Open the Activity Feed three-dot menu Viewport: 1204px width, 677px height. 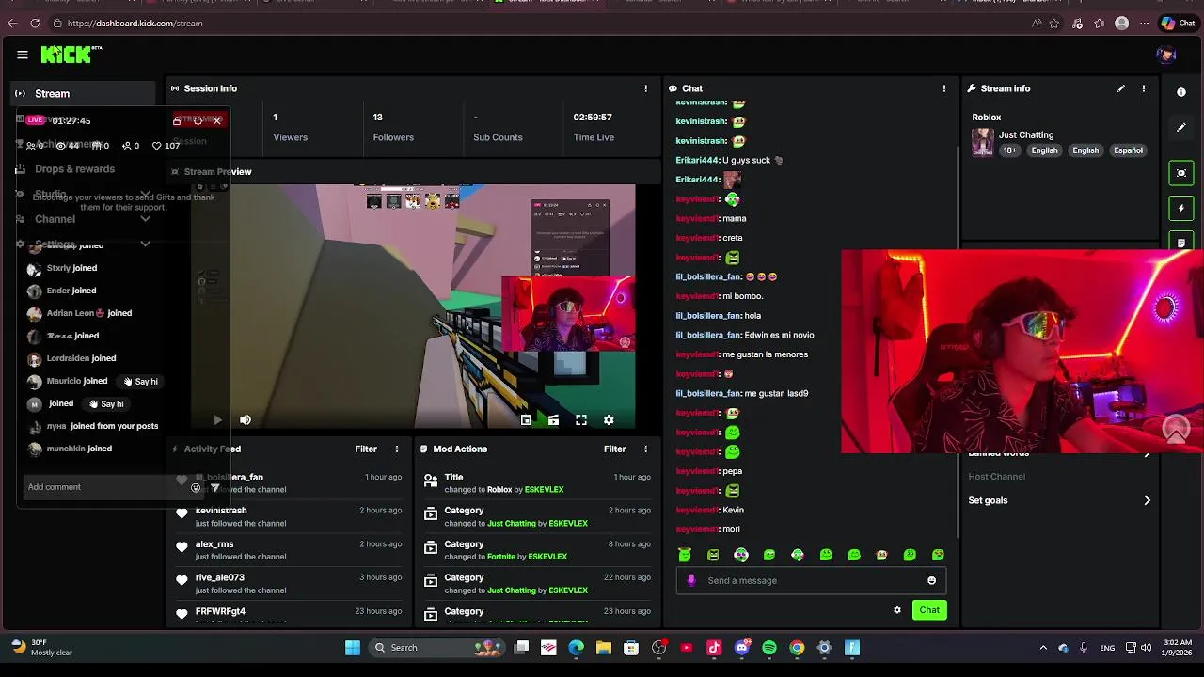(396, 449)
